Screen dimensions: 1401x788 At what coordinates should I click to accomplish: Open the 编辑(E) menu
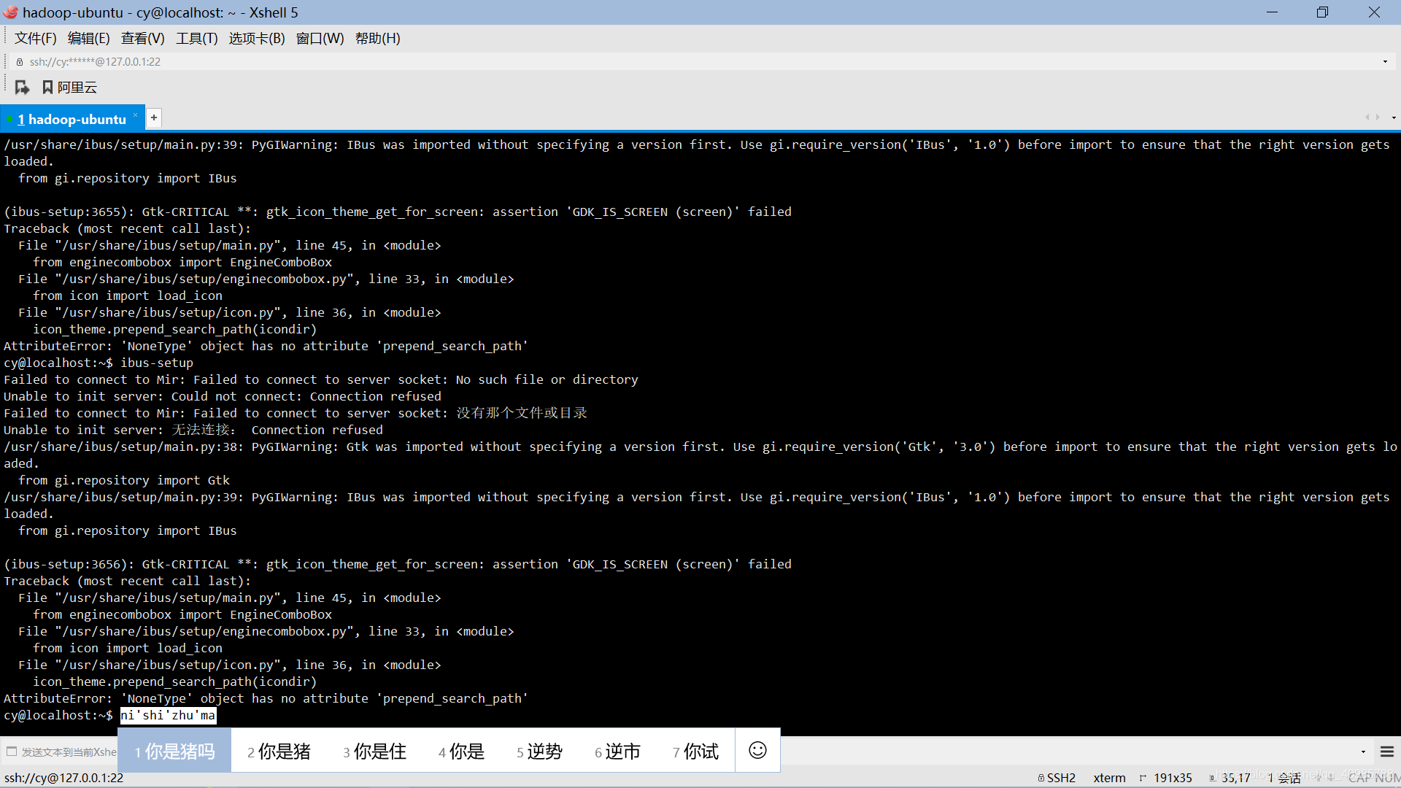(88, 39)
